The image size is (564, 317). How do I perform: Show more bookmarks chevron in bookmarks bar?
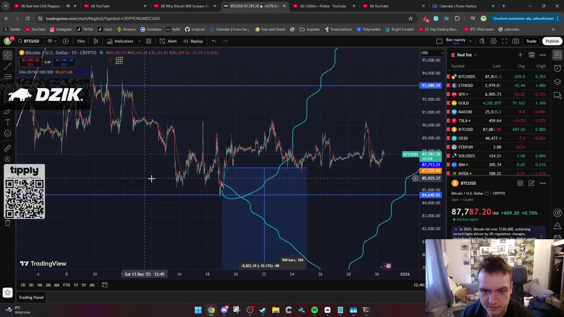(553, 29)
